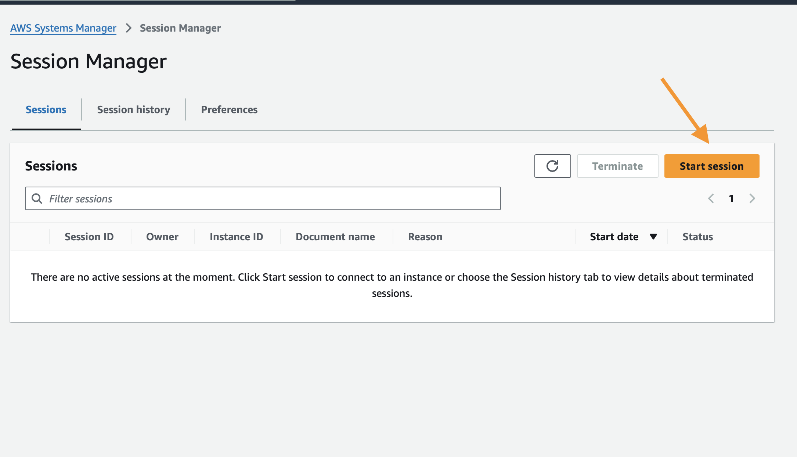The image size is (797, 457).
Task: Click the Session ID column header
Action: [x=89, y=237]
